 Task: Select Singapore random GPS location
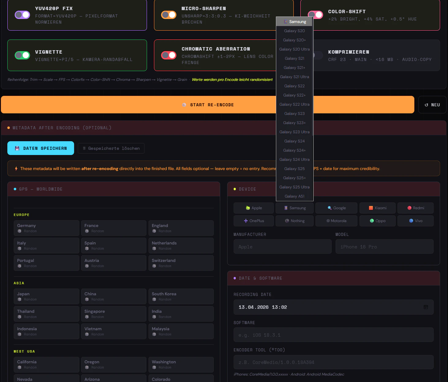coord(114,314)
